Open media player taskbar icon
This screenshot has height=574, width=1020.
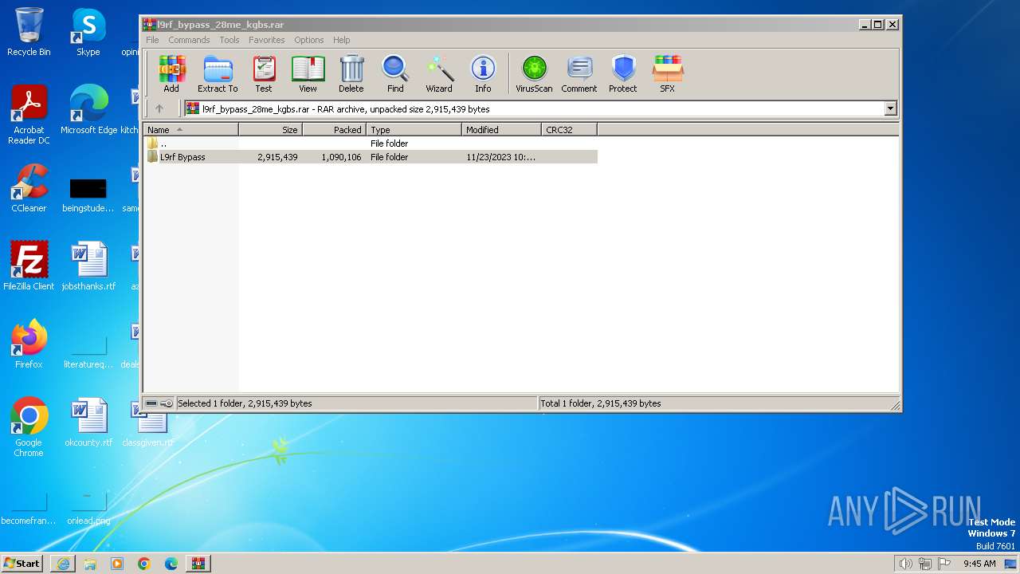(x=117, y=564)
